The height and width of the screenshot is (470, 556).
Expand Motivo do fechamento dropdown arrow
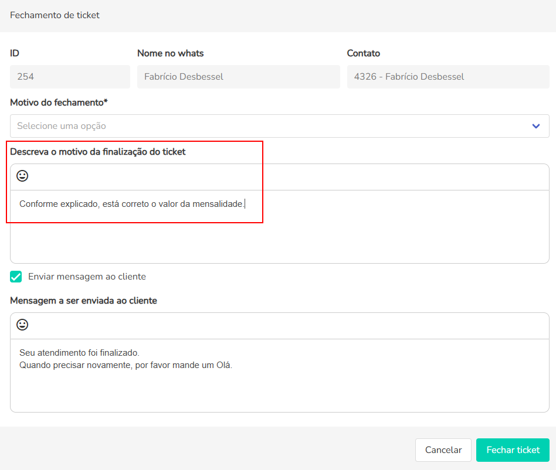click(535, 126)
